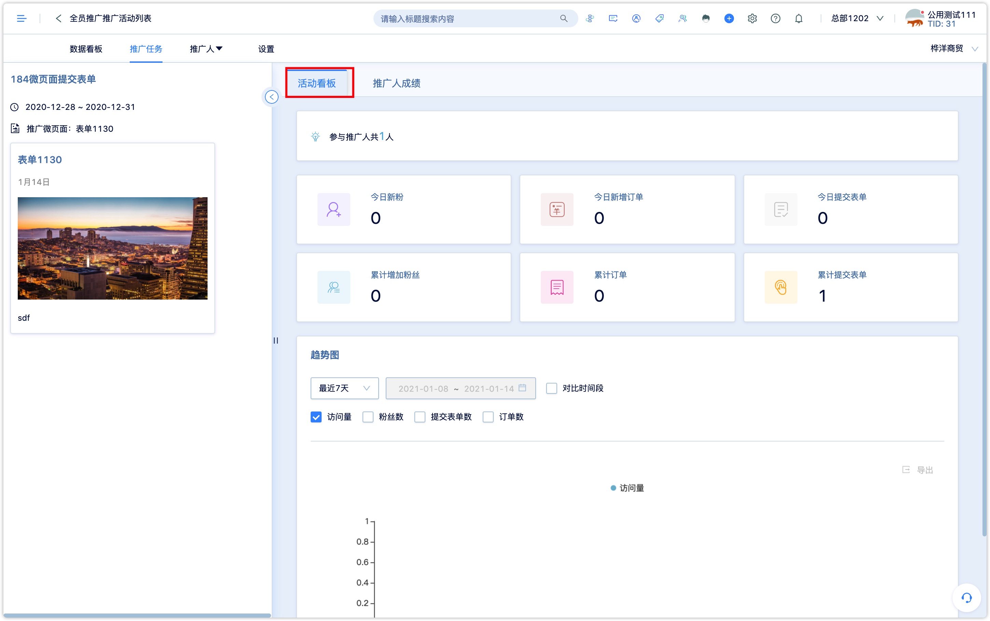Viewport: 990px width, 621px height.
Task: Click the vertical scrollbar on the right
Action: click(x=984, y=300)
